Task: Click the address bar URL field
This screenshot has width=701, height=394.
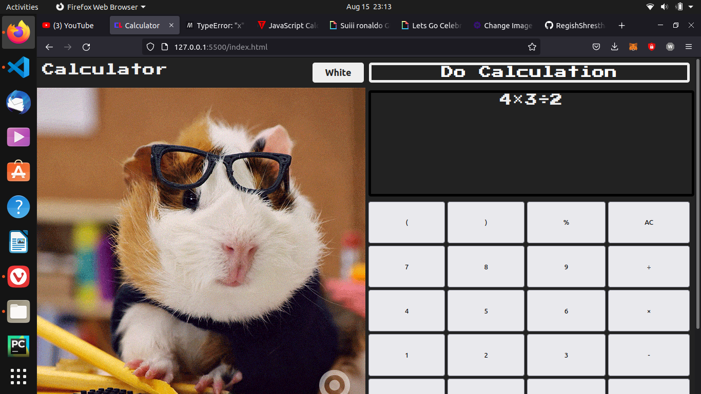Action: pyautogui.click(x=341, y=47)
